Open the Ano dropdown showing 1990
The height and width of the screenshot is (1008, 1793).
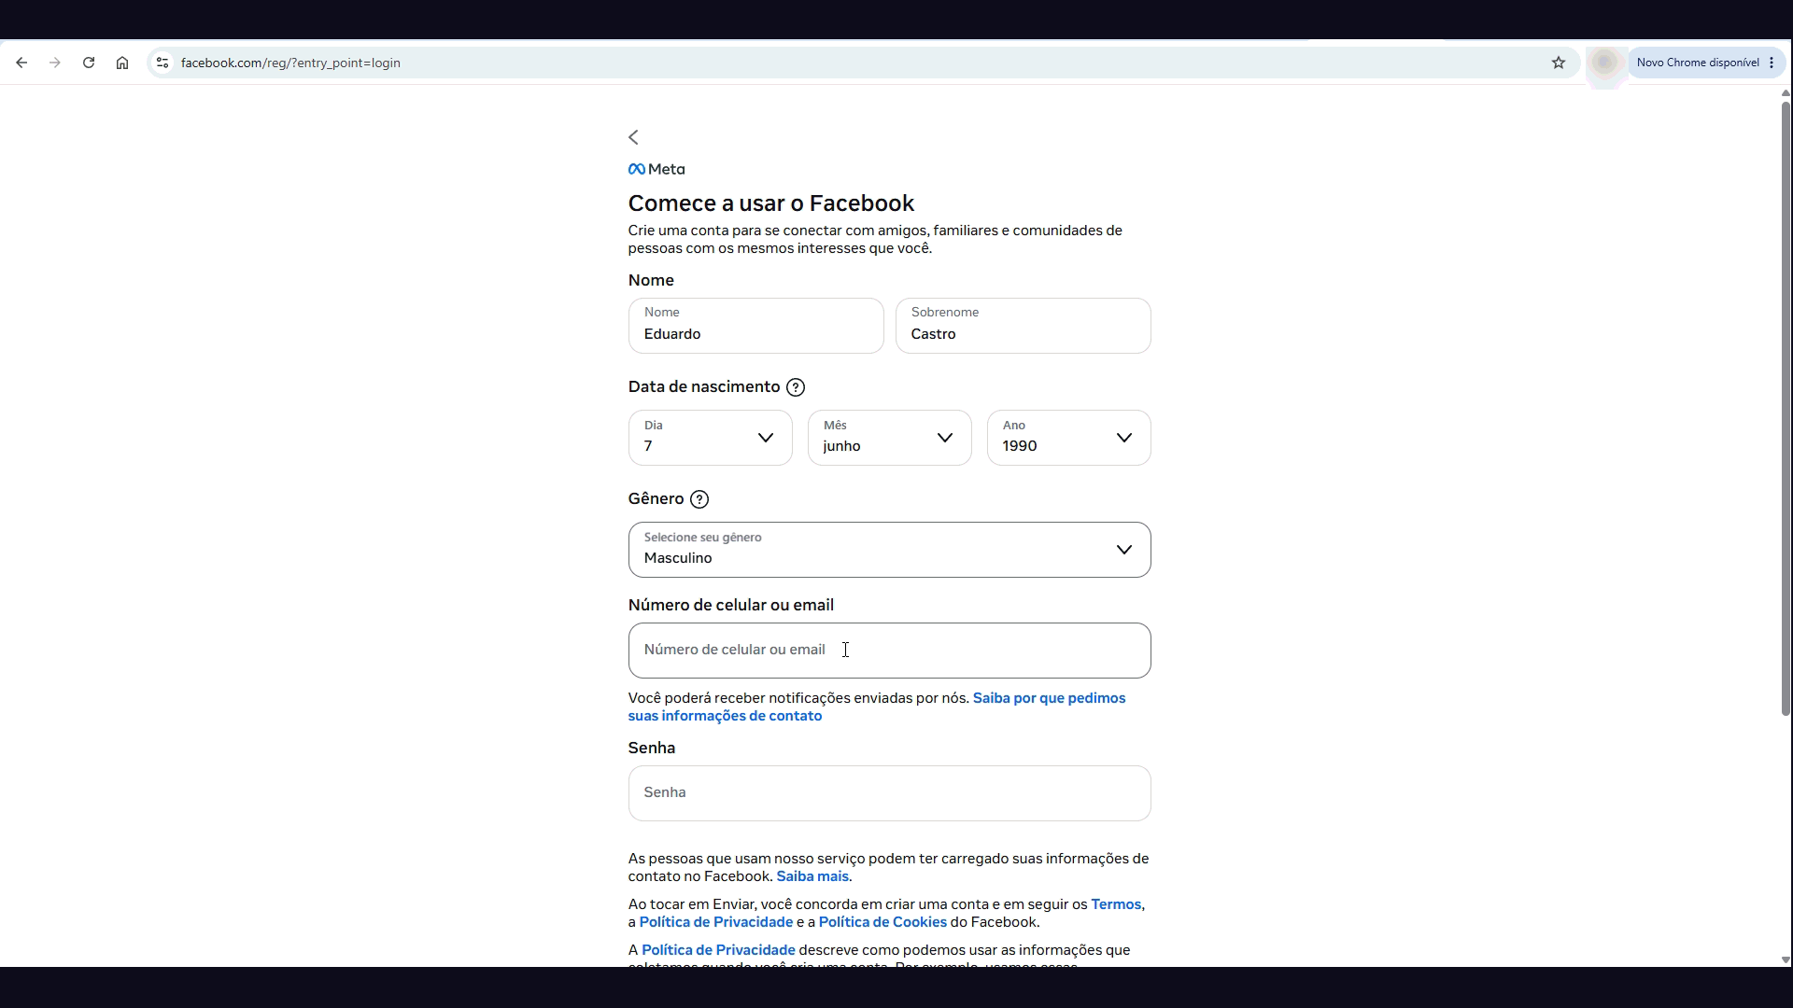pos(1069,438)
